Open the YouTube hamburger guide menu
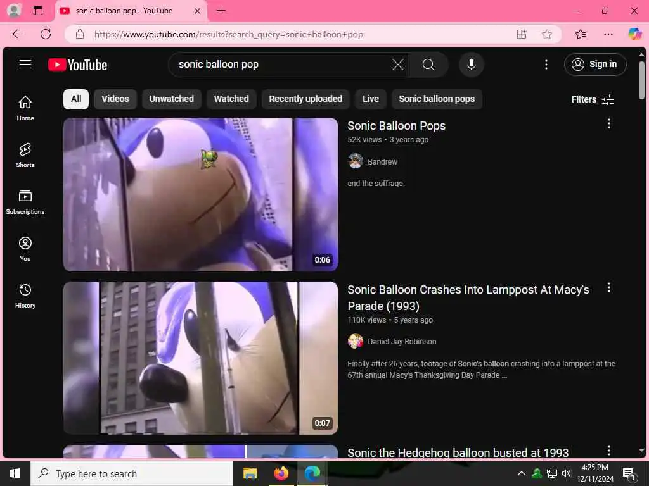The height and width of the screenshot is (486, 649). tap(25, 65)
